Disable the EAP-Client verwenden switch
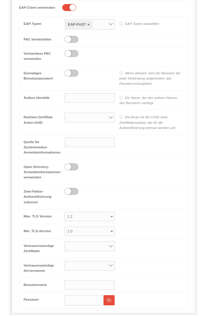Viewport: 206px width, 316px height. (69, 8)
